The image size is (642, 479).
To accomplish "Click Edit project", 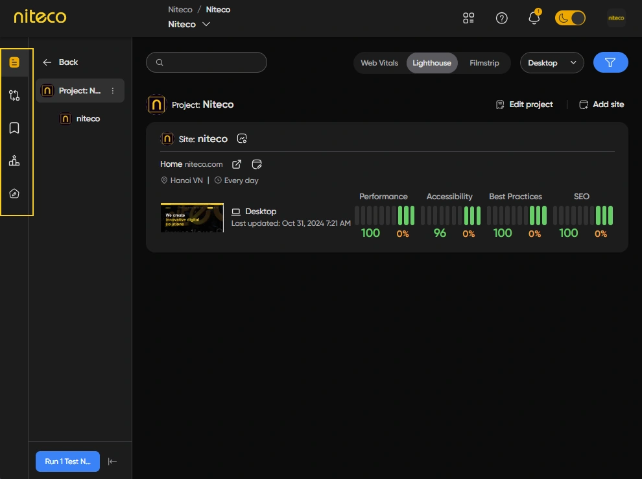I will coord(525,104).
